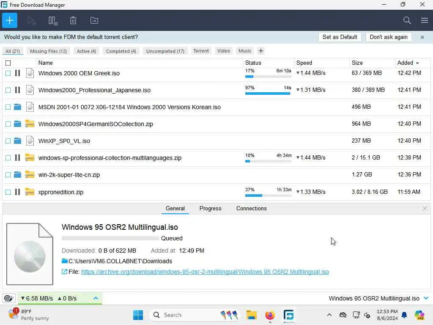This screenshot has height=325, width=433.
Task: Click the external link icon beside File
Action: click(64, 272)
